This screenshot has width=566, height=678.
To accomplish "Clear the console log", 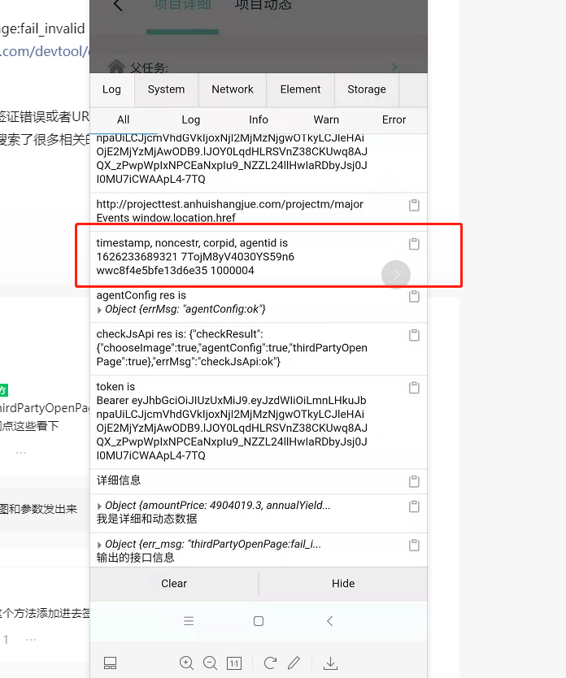I will [174, 584].
